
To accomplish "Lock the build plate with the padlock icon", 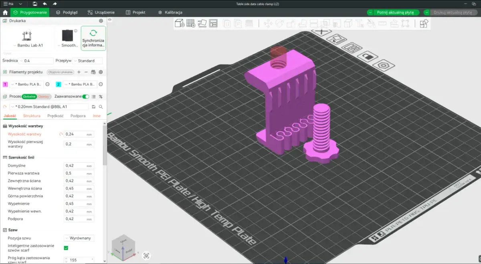I will [x=368, y=56].
